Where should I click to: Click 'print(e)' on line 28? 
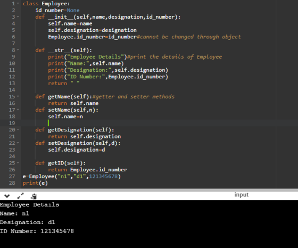pos(35,183)
